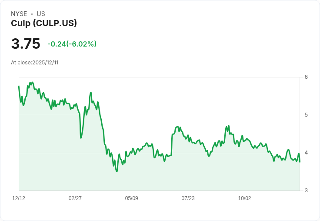Click the chart line's lowest dip near 3.5
The height and width of the screenshot is (221, 320).
coord(117,171)
